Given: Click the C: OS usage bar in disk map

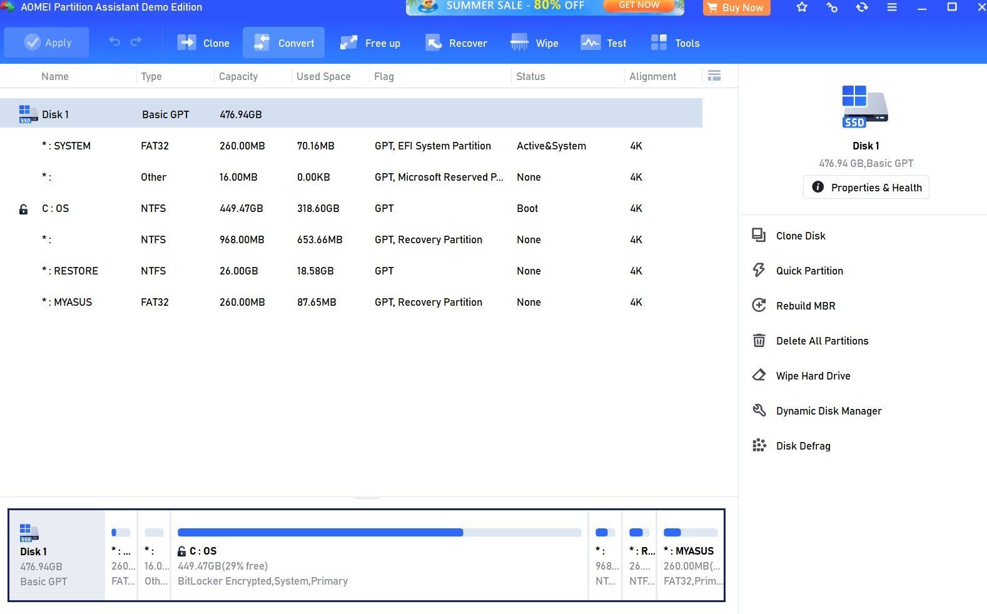Looking at the screenshot, I should (379, 533).
